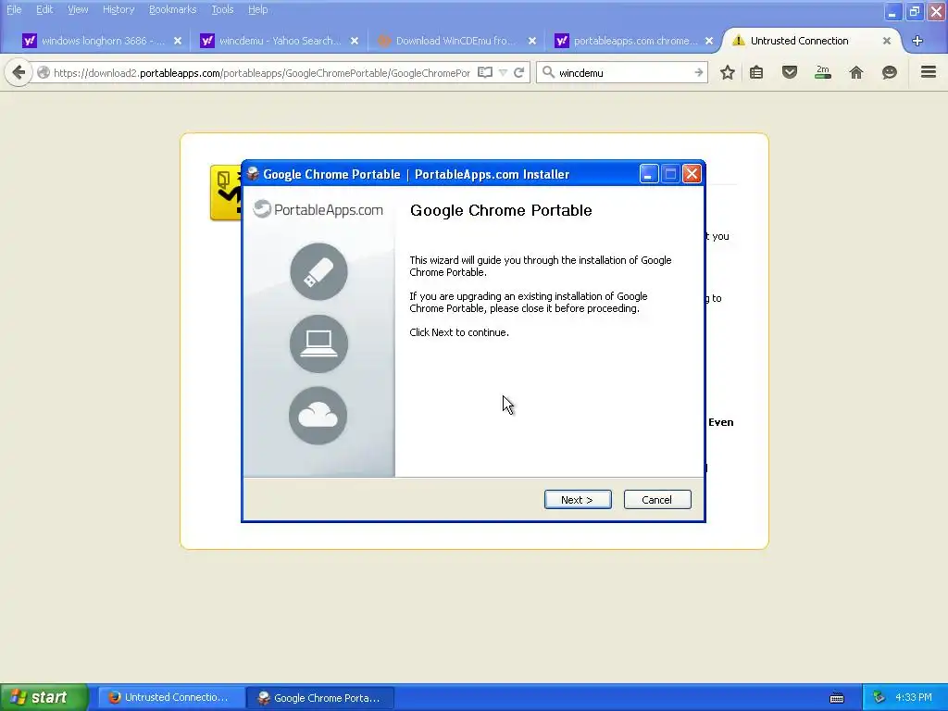Activate Google Chrome Portable taskbar button
Image resolution: width=948 pixels, height=711 pixels.
click(x=321, y=697)
